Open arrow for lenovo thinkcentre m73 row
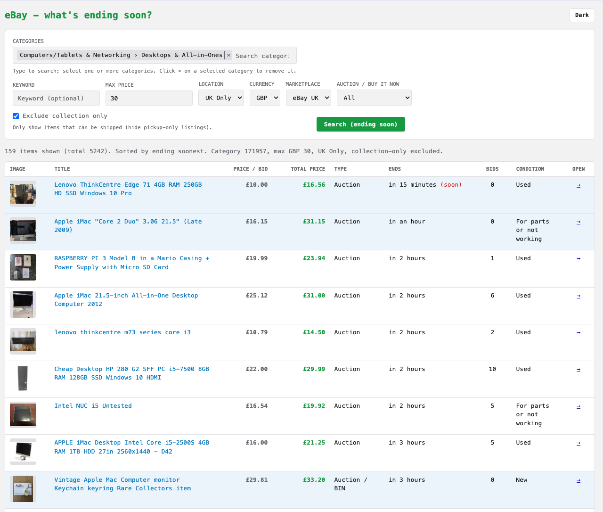Viewport: 603px width, 512px height. [578, 333]
